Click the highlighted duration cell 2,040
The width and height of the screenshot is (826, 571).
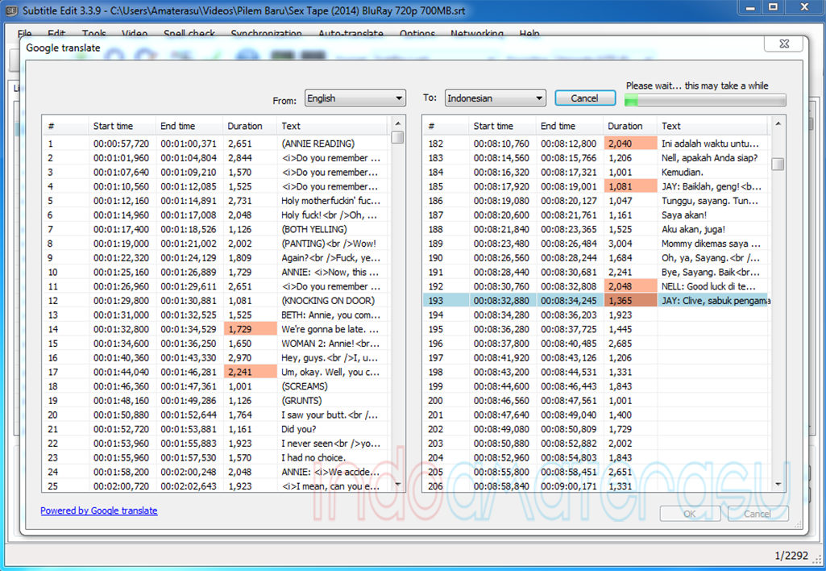click(630, 144)
